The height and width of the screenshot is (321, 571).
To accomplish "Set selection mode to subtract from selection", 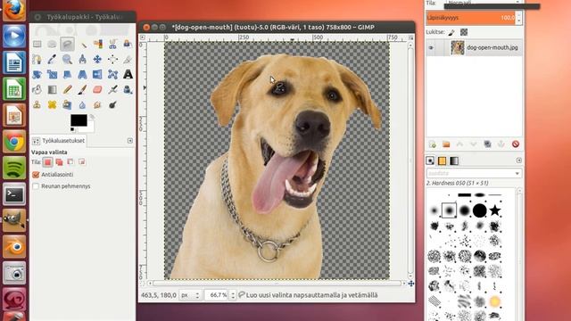I will pos(70,162).
